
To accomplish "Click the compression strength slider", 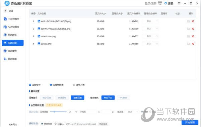I will [x=58, y=112].
